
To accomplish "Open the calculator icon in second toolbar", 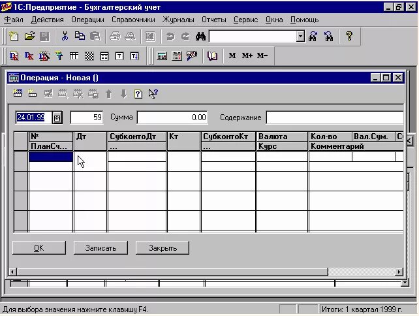I will (x=162, y=56).
